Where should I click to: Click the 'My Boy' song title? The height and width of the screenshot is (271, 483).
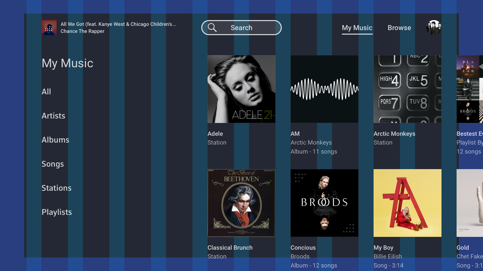383,248
